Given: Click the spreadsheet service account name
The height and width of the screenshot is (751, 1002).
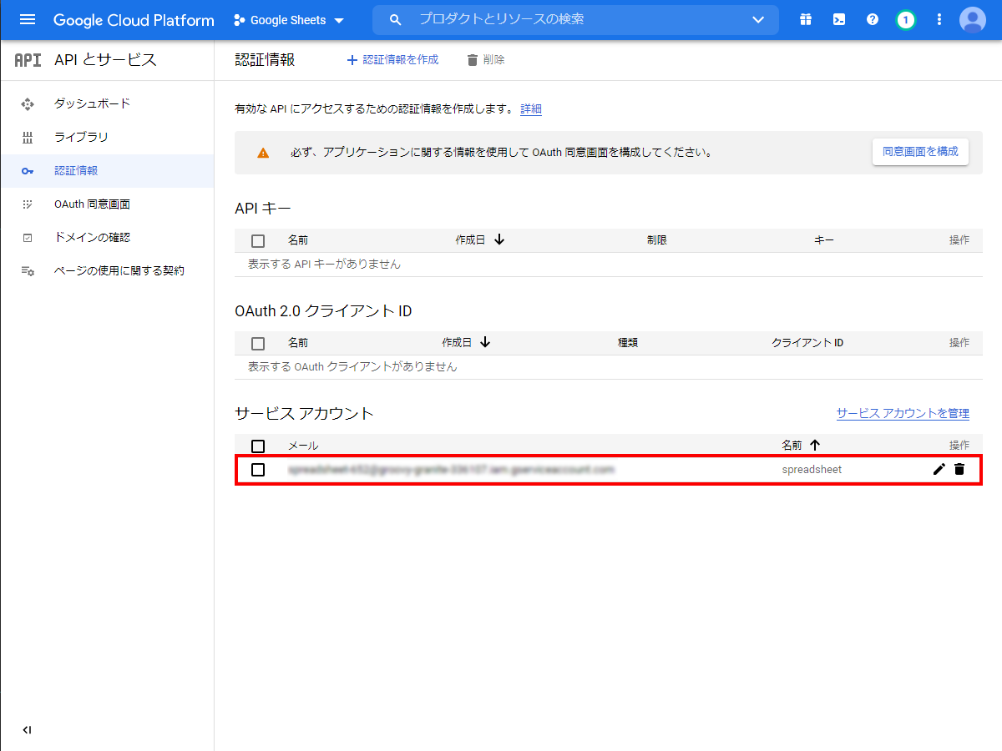Looking at the screenshot, I should pyautogui.click(x=812, y=470).
